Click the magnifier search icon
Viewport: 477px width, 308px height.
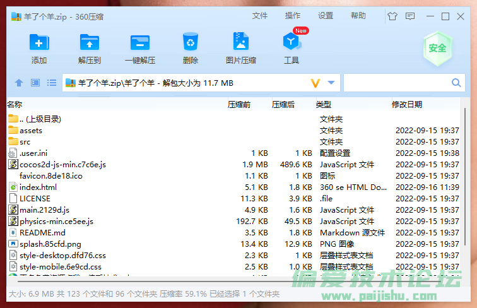[x=456, y=83]
